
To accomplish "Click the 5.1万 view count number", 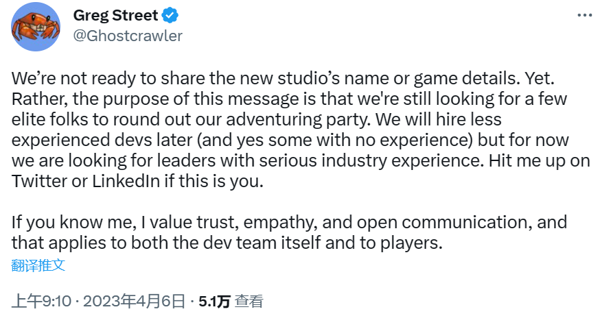I will 214,300.
